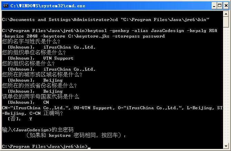Click the vertical scrollbar thumb
This screenshot has width=231, height=151.
pos(226,22)
